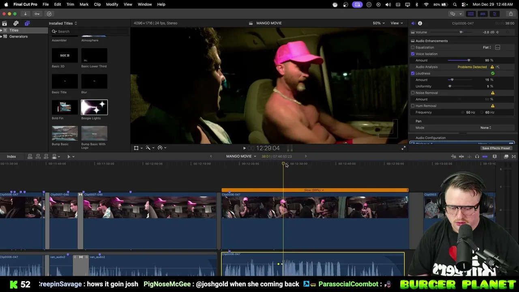The width and height of the screenshot is (519, 292).
Task: Open Effects browser icon
Action: (x=506, y=157)
